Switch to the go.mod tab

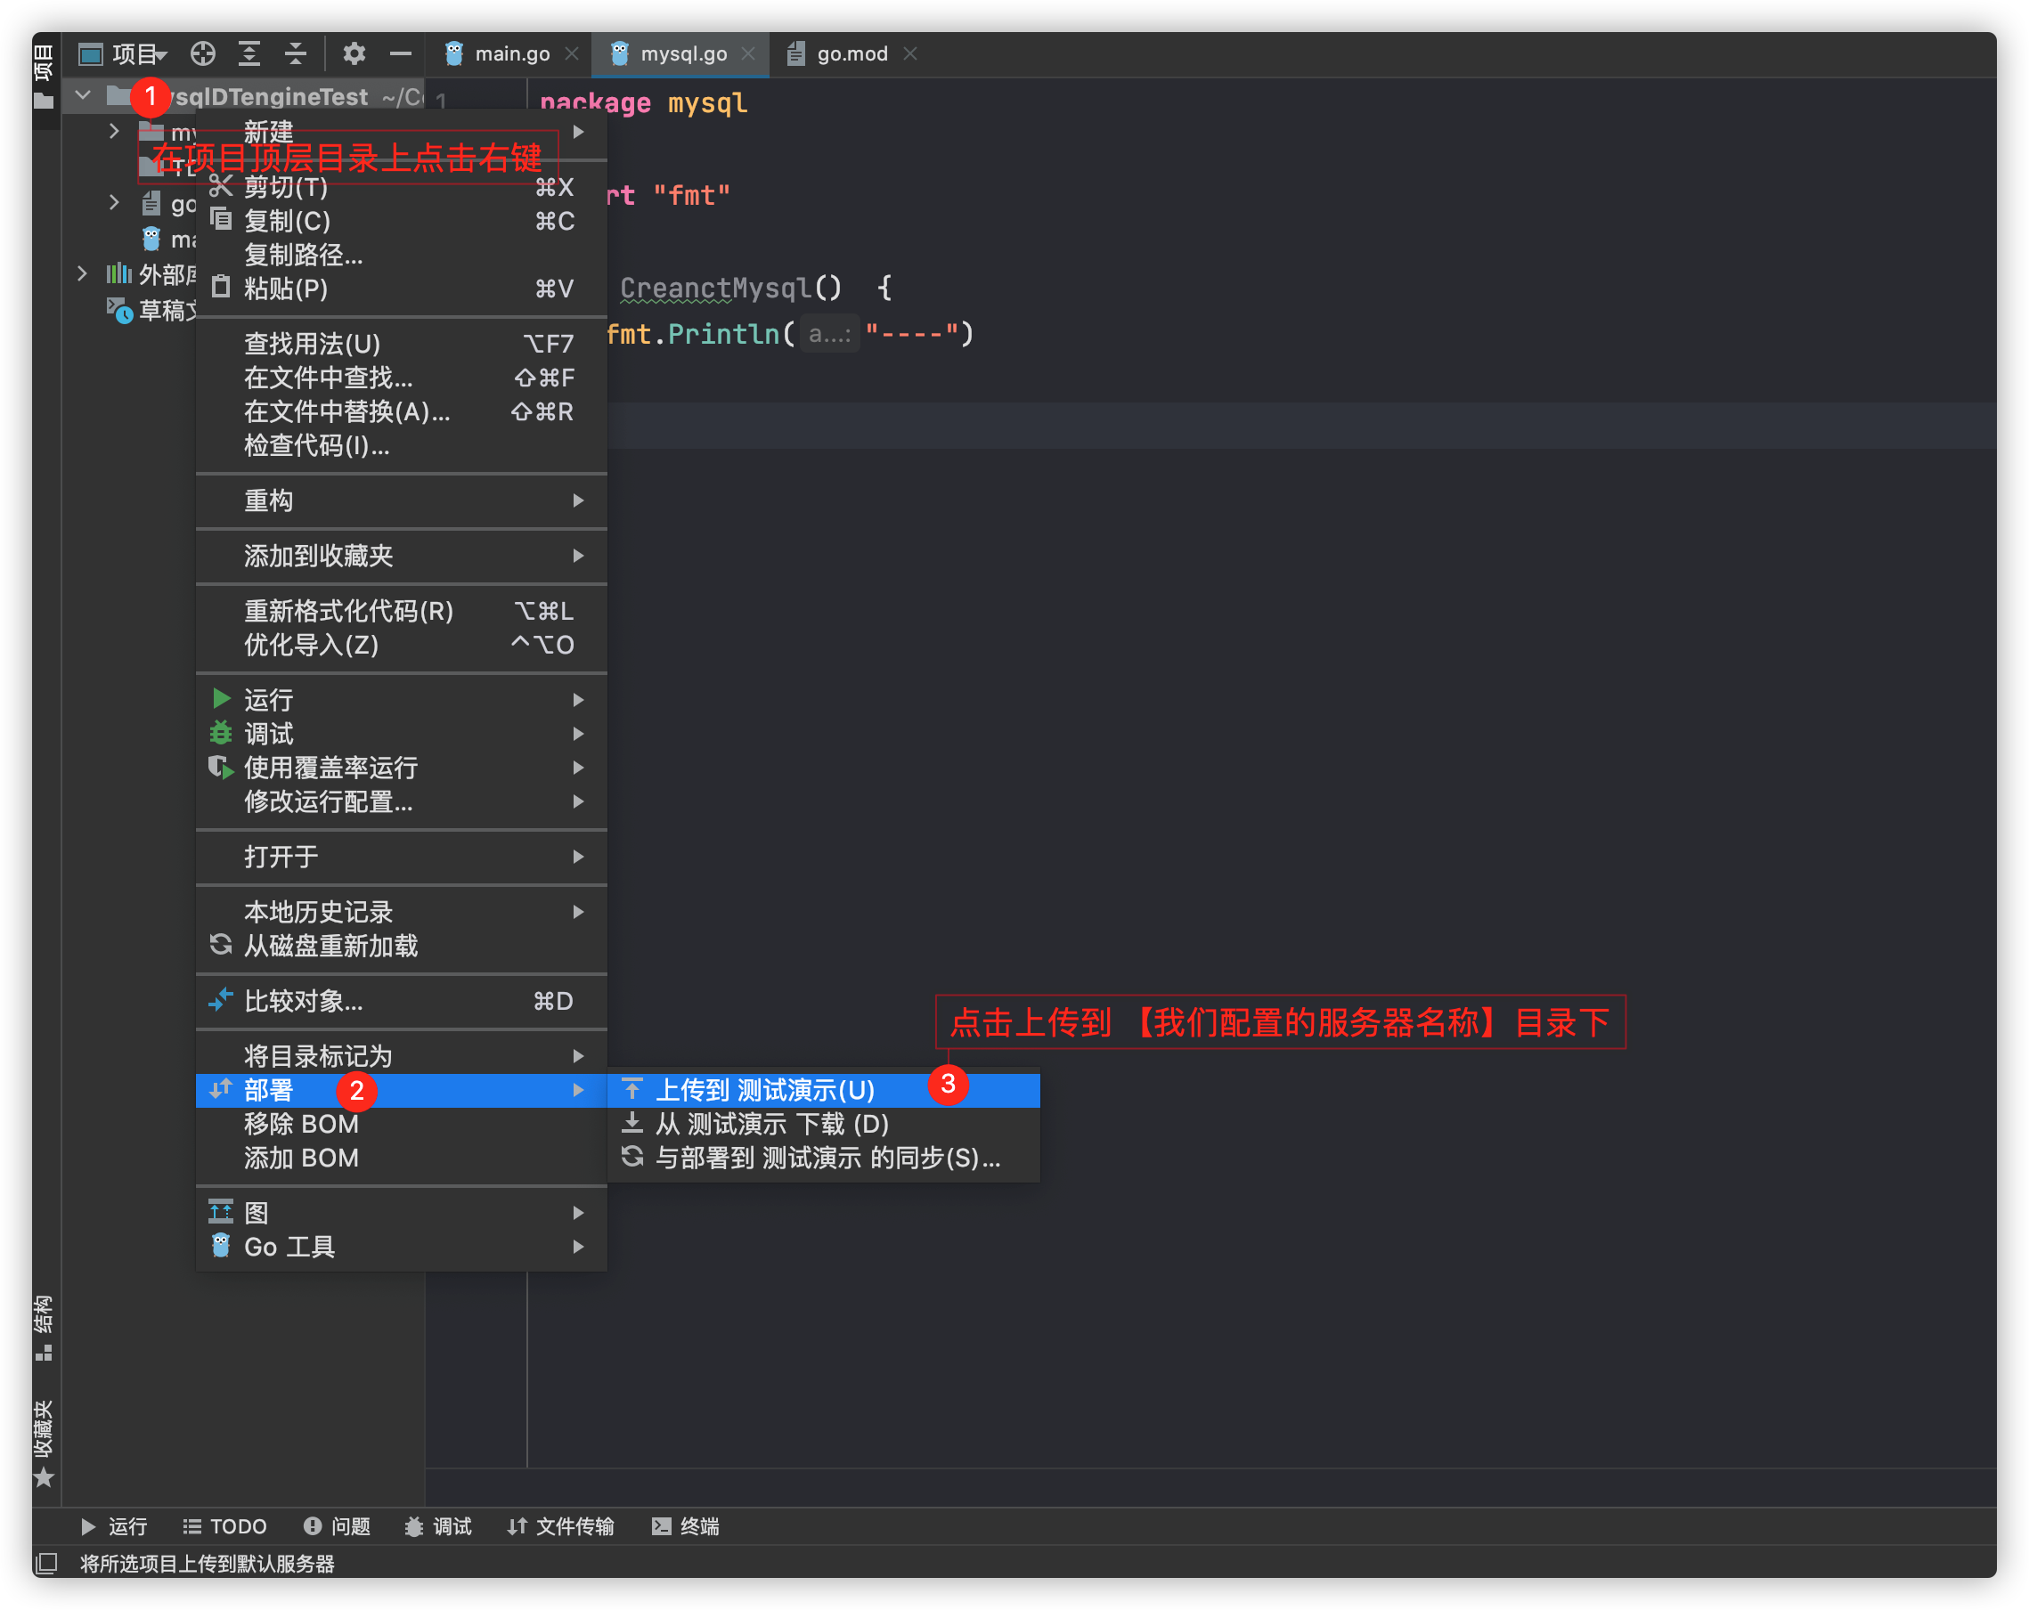click(851, 53)
